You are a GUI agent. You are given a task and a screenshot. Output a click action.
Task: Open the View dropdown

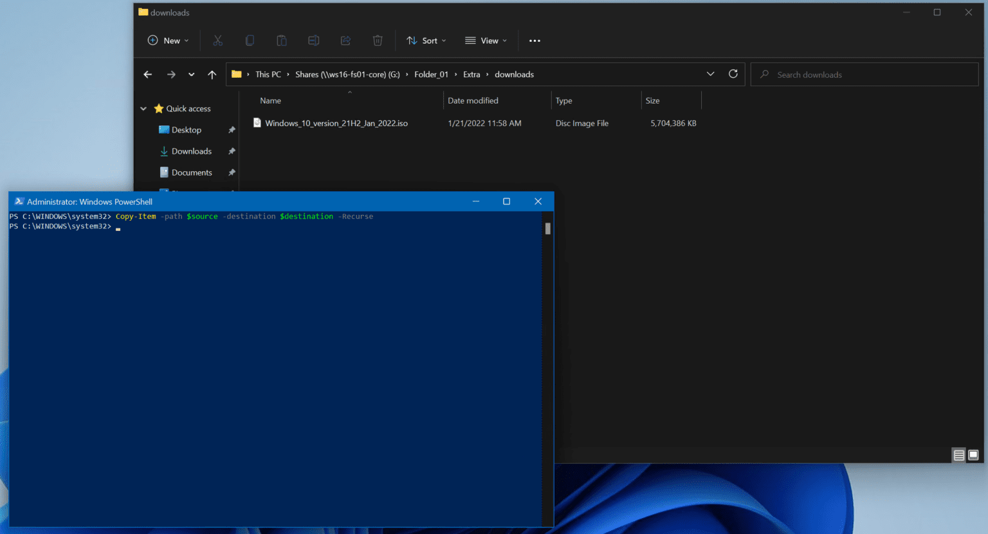[x=486, y=40]
